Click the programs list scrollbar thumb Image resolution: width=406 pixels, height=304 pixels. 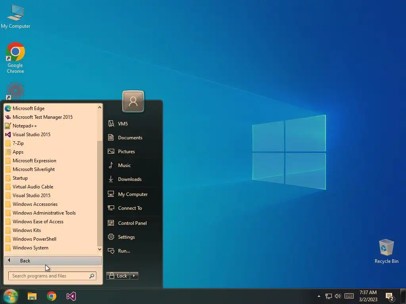[100, 193]
